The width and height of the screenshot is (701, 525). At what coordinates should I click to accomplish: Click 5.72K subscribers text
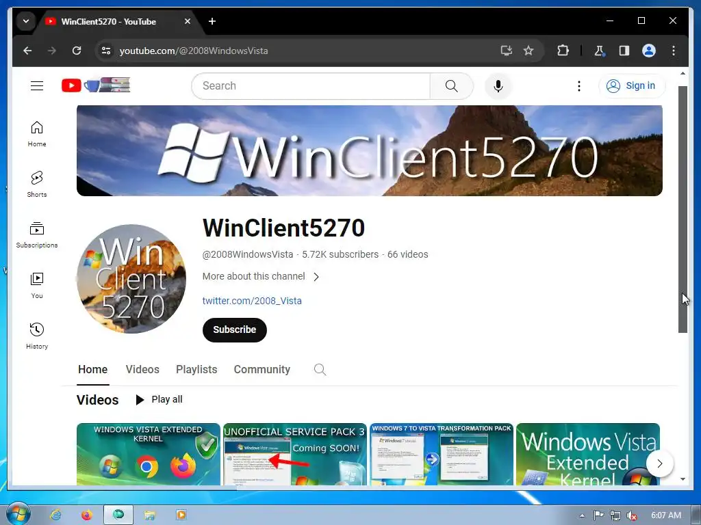(x=340, y=254)
